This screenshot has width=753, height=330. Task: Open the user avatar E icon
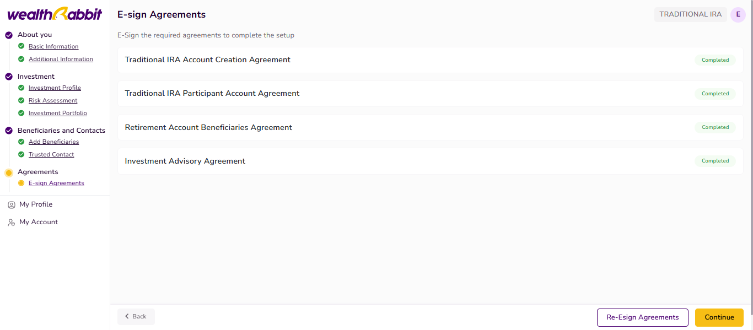(738, 15)
